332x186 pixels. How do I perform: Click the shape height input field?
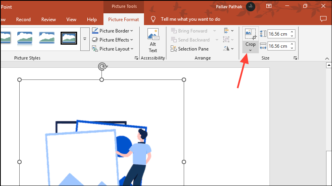coord(279,34)
